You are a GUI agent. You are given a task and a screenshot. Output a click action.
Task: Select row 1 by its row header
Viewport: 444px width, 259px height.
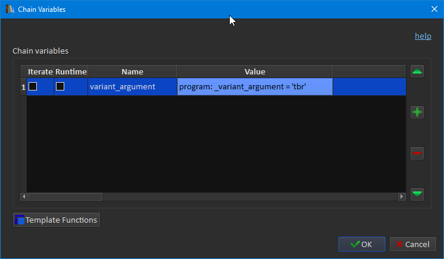point(23,87)
